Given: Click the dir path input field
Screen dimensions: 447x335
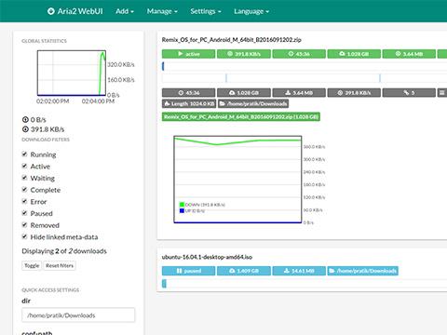Looking at the screenshot, I should 78,315.
